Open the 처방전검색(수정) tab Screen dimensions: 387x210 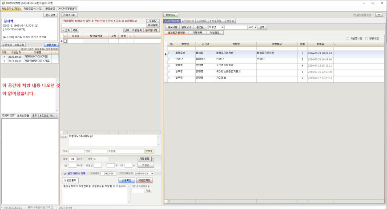pyautogui.click(x=33, y=8)
